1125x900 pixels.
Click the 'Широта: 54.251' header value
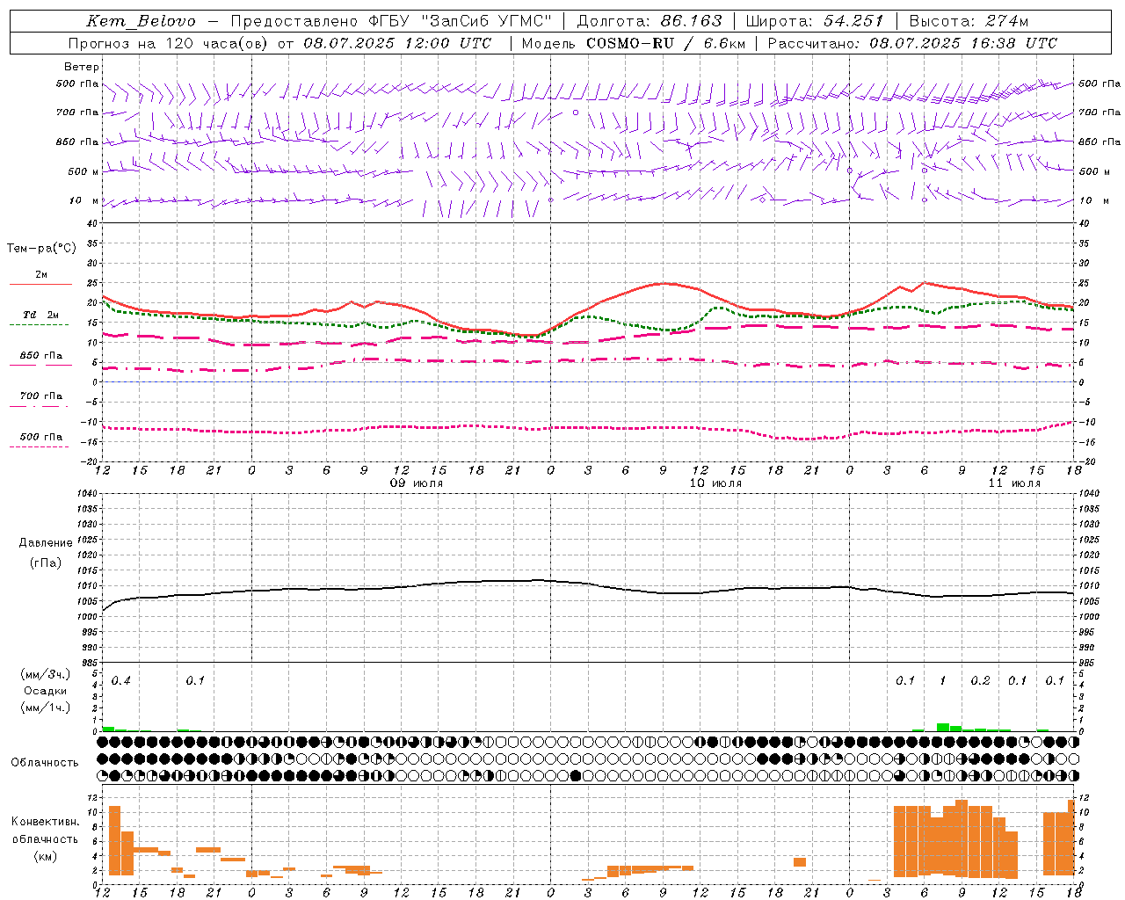click(x=815, y=21)
